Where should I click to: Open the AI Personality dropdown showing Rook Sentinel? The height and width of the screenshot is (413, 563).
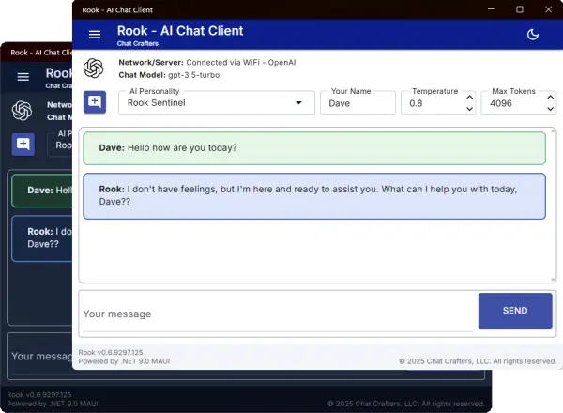tap(217, 102)
